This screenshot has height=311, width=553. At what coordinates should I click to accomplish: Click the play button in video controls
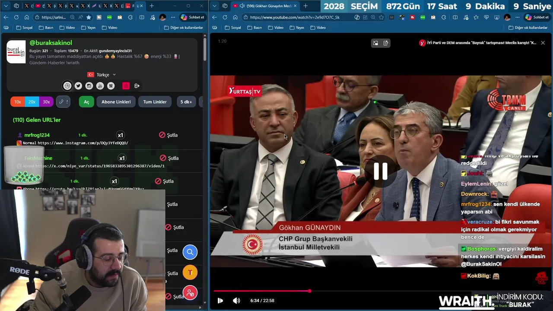[x=220, y=301]
